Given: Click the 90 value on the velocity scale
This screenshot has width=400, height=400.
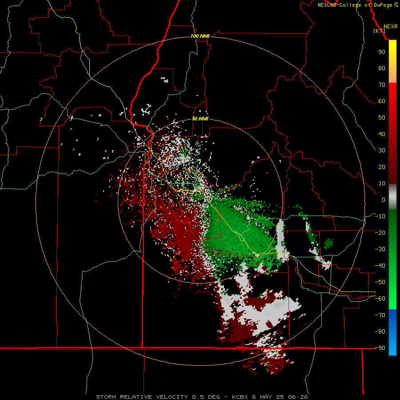Looking at the screenshot, I should click(382, 52).
